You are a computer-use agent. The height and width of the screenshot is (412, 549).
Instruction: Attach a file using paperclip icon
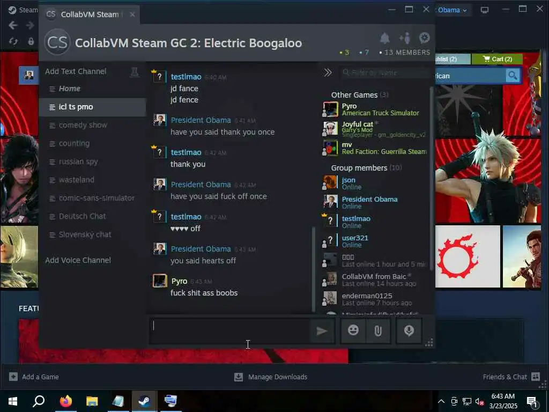coord(378,330)
